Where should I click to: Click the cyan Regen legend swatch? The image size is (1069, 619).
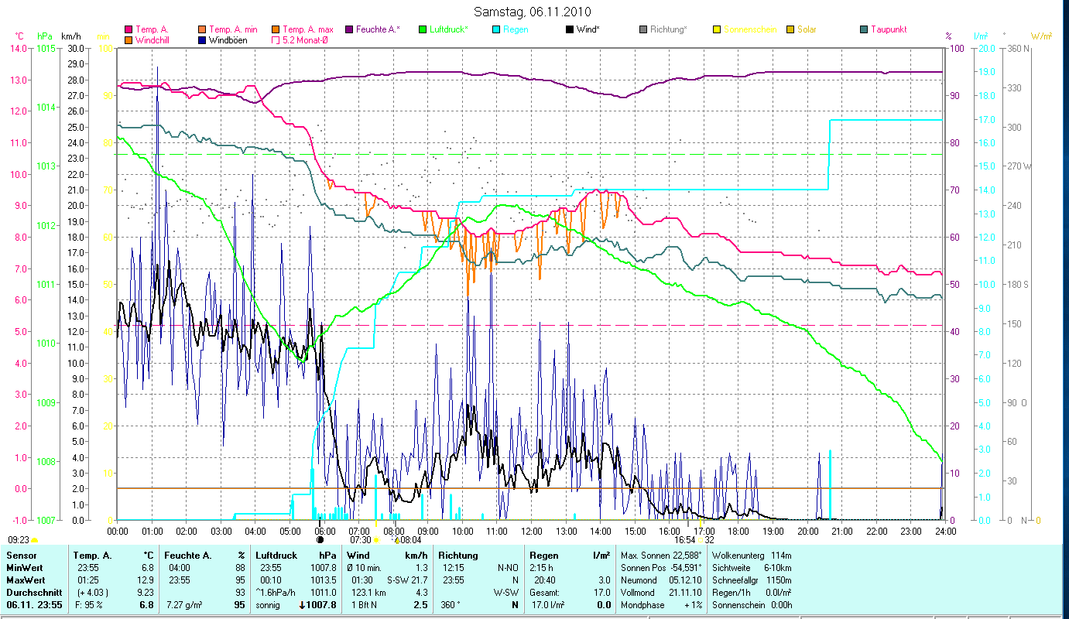(x=496, y=29)
